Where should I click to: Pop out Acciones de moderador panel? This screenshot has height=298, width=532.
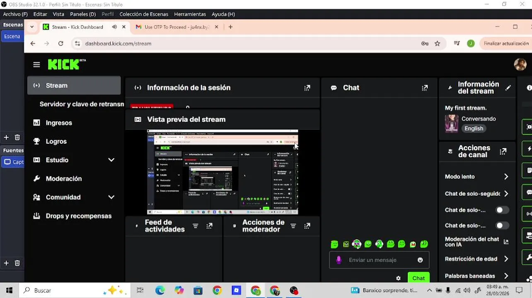pos(307,226)
